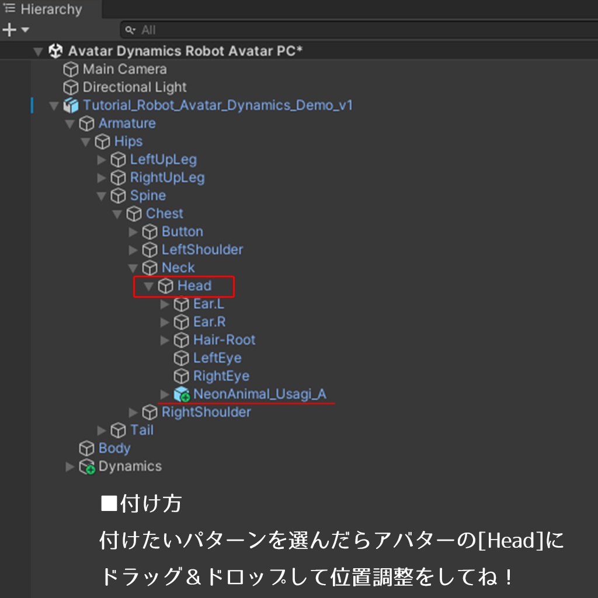This screenshot has width=598, height=598.
Task: Click the blue prefab icon of Tutorial_Robot_Avatar_Dynamics_Demo_v1
Action: click(x=71, y=105)
